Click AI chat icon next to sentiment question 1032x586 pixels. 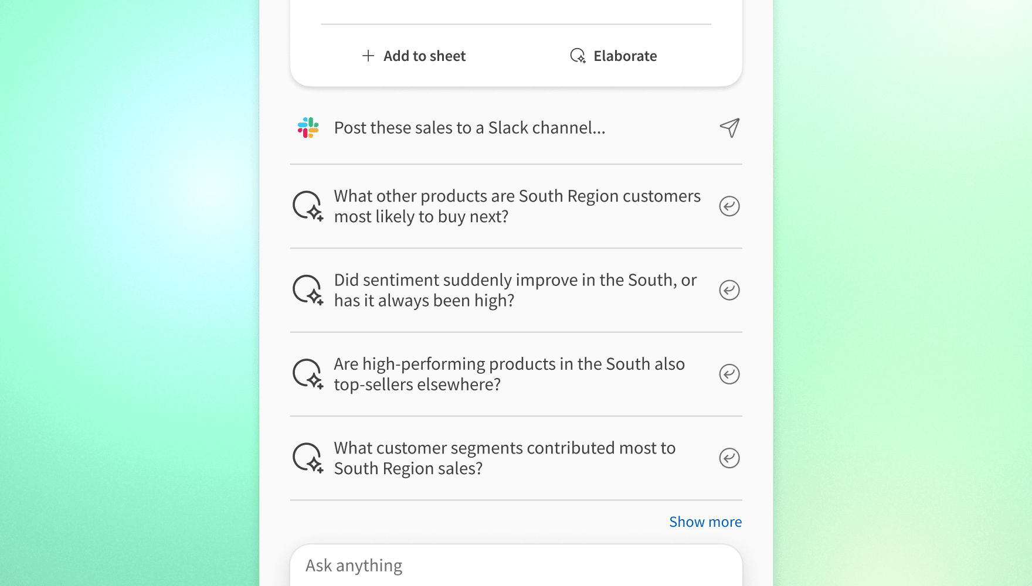pos(308,290)
